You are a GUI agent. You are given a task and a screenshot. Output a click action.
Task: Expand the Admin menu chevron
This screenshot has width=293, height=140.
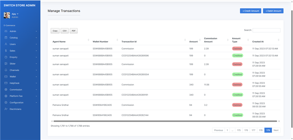click(36, 31)
